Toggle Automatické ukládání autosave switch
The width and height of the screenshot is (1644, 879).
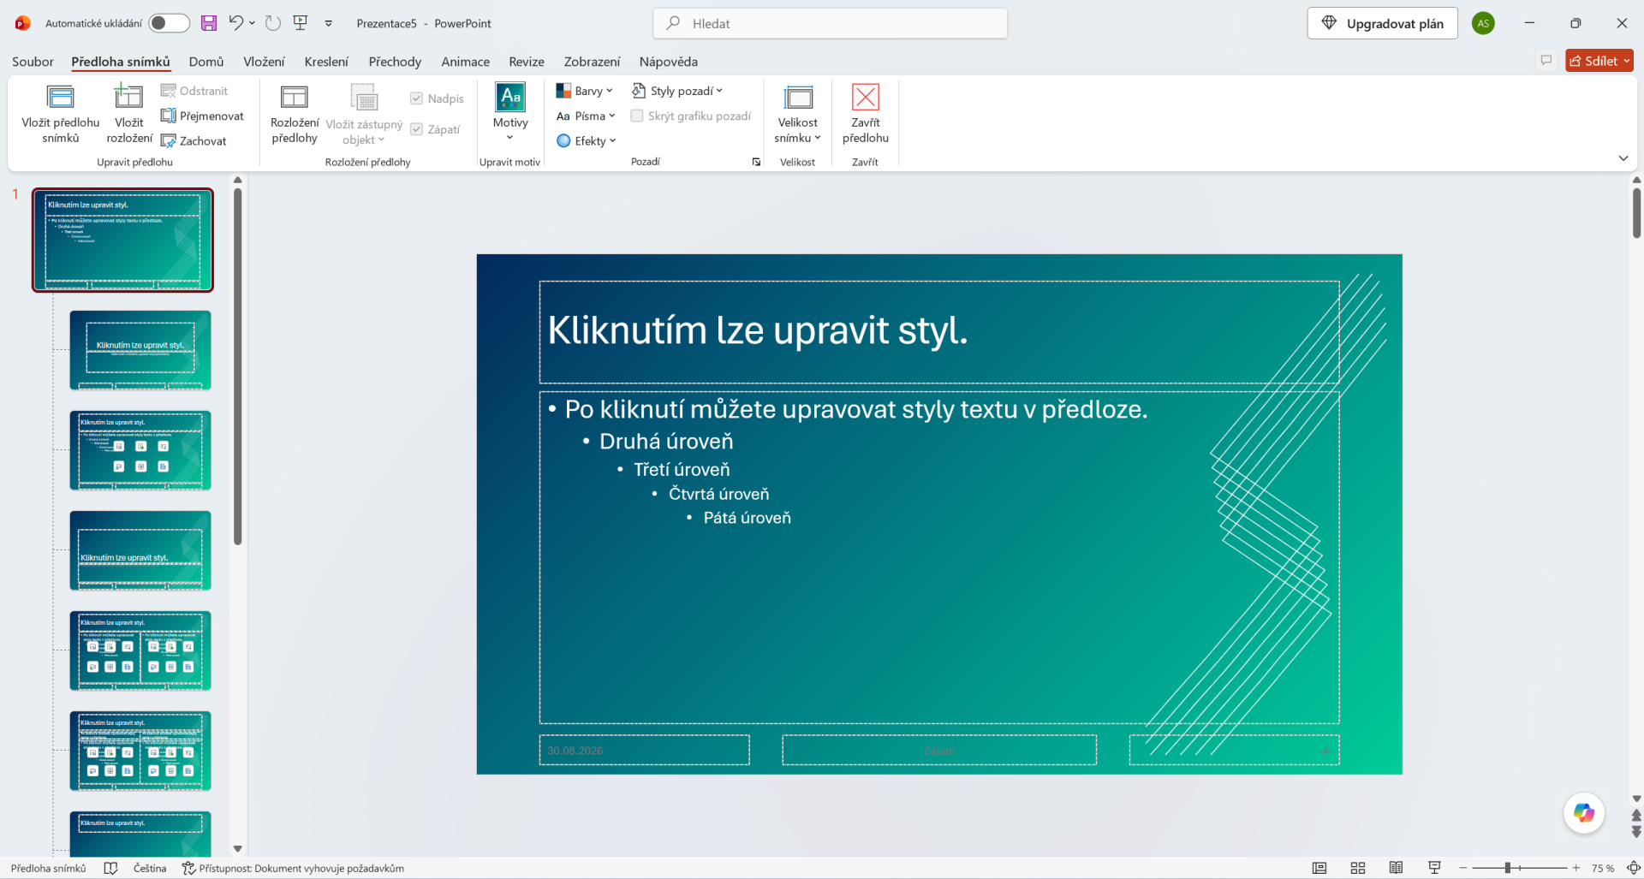[169, 23]
